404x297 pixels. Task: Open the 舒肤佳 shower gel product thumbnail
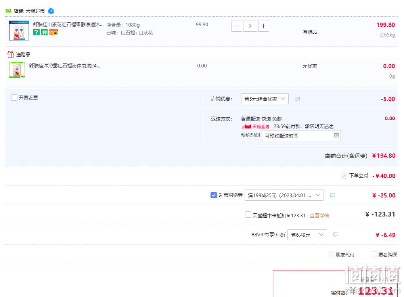click(19, 31)
